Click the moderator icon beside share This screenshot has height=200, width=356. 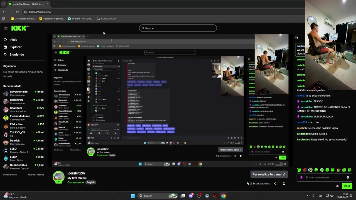[x=284, y=184]
